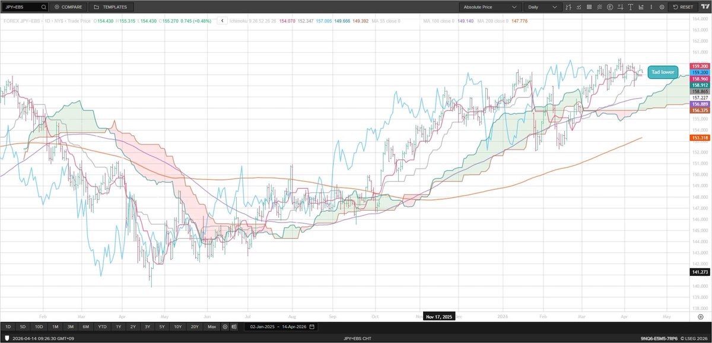Select the 10Y range button
The image size is (712, 343).
coord(179,326)
